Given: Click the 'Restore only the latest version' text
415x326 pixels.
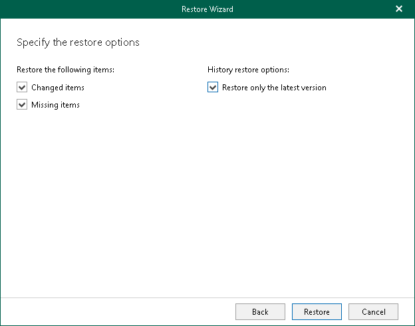Looking at the screenshot, I should point(274,87).
